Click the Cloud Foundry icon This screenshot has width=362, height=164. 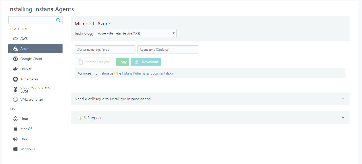[x=15, y=89]
